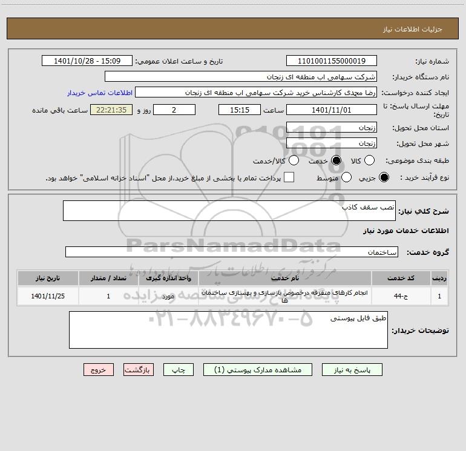Click the delivery province field زنجان
Image resolution: width=466 pixels, height=451 pixels.
point(332,127)
